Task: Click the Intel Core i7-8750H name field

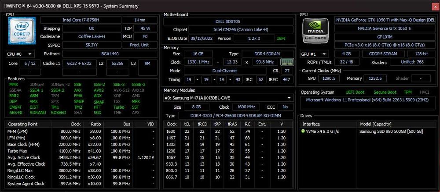Action: click(x=81, y=20)
